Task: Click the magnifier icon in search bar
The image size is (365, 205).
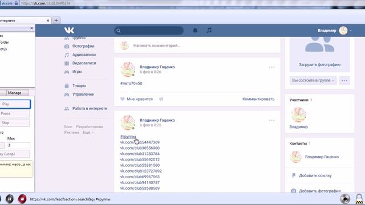Action: (119, 30)
